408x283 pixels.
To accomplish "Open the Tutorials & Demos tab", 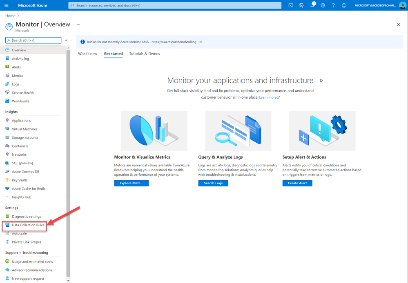I will click(x=145, y=53).
